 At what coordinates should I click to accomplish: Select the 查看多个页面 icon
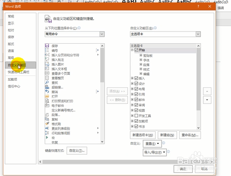click(x=47, y=73)
